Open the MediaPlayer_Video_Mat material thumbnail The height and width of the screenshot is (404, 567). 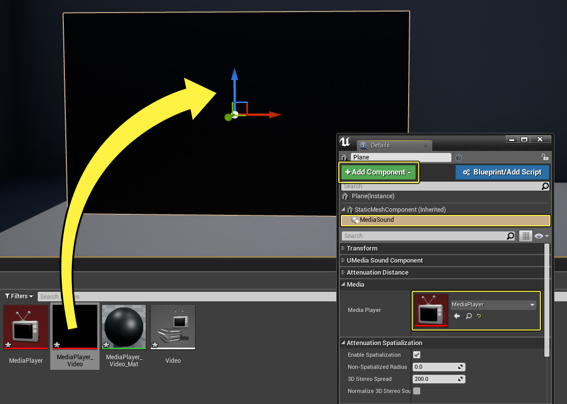coord(124,327)
